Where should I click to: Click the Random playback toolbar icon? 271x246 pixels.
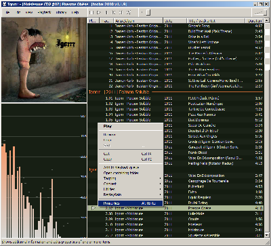129,12
